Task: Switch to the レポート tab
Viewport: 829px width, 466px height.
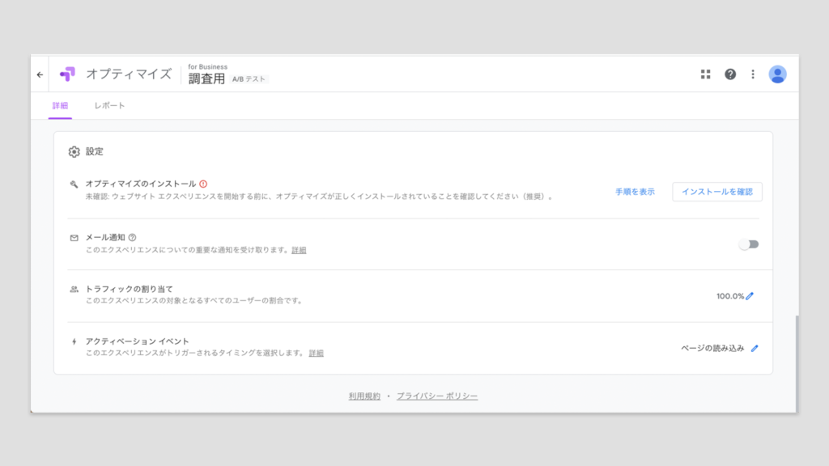Action: pyautogui.click(x=109, y=106)
